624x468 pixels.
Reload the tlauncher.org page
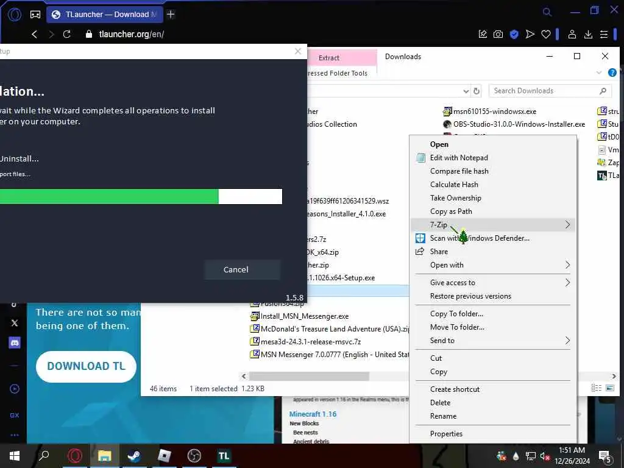(67, 34)
